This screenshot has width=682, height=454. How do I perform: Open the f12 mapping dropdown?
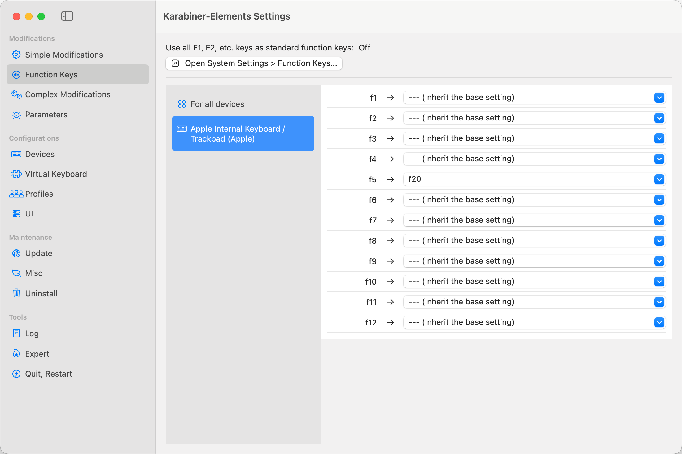pyautogui.click(x=535, y=322)
